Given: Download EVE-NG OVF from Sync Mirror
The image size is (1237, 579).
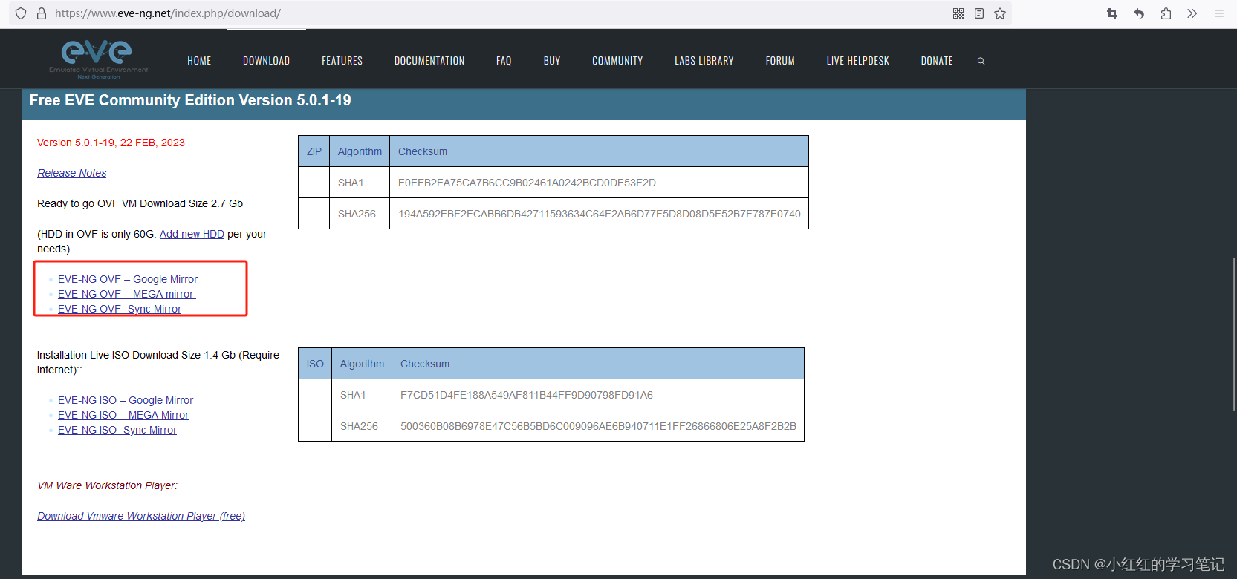Looking at the screenshot, I should (120, 309).
